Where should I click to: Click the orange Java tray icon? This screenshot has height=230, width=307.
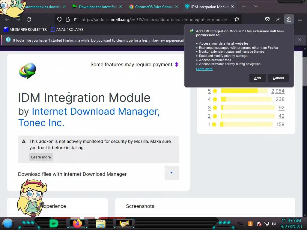pos(250,223)
